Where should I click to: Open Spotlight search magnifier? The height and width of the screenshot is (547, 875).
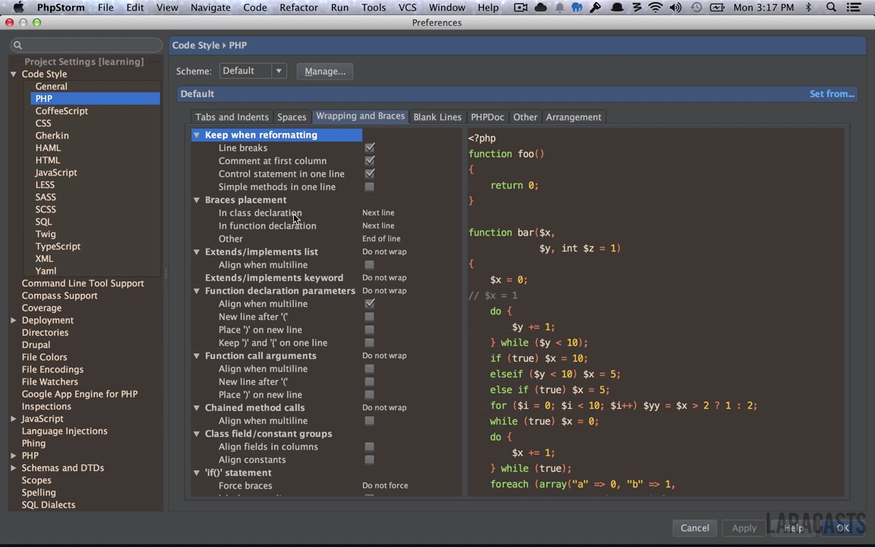point(831,8)
